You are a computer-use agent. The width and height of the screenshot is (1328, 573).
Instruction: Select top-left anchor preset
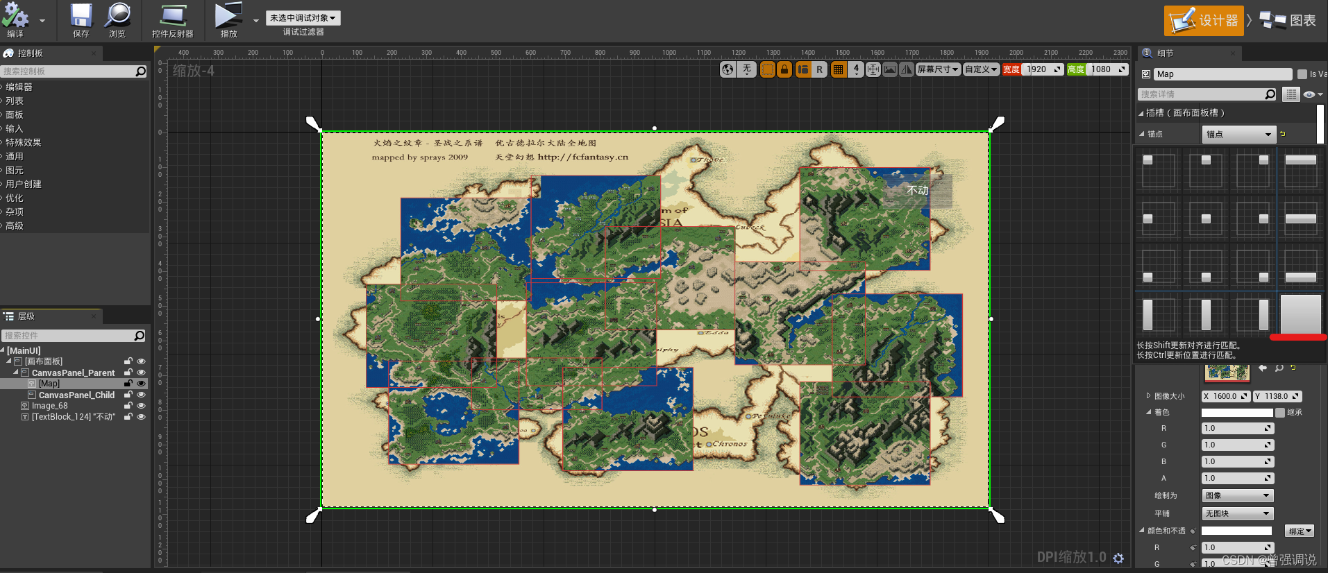1159,170
